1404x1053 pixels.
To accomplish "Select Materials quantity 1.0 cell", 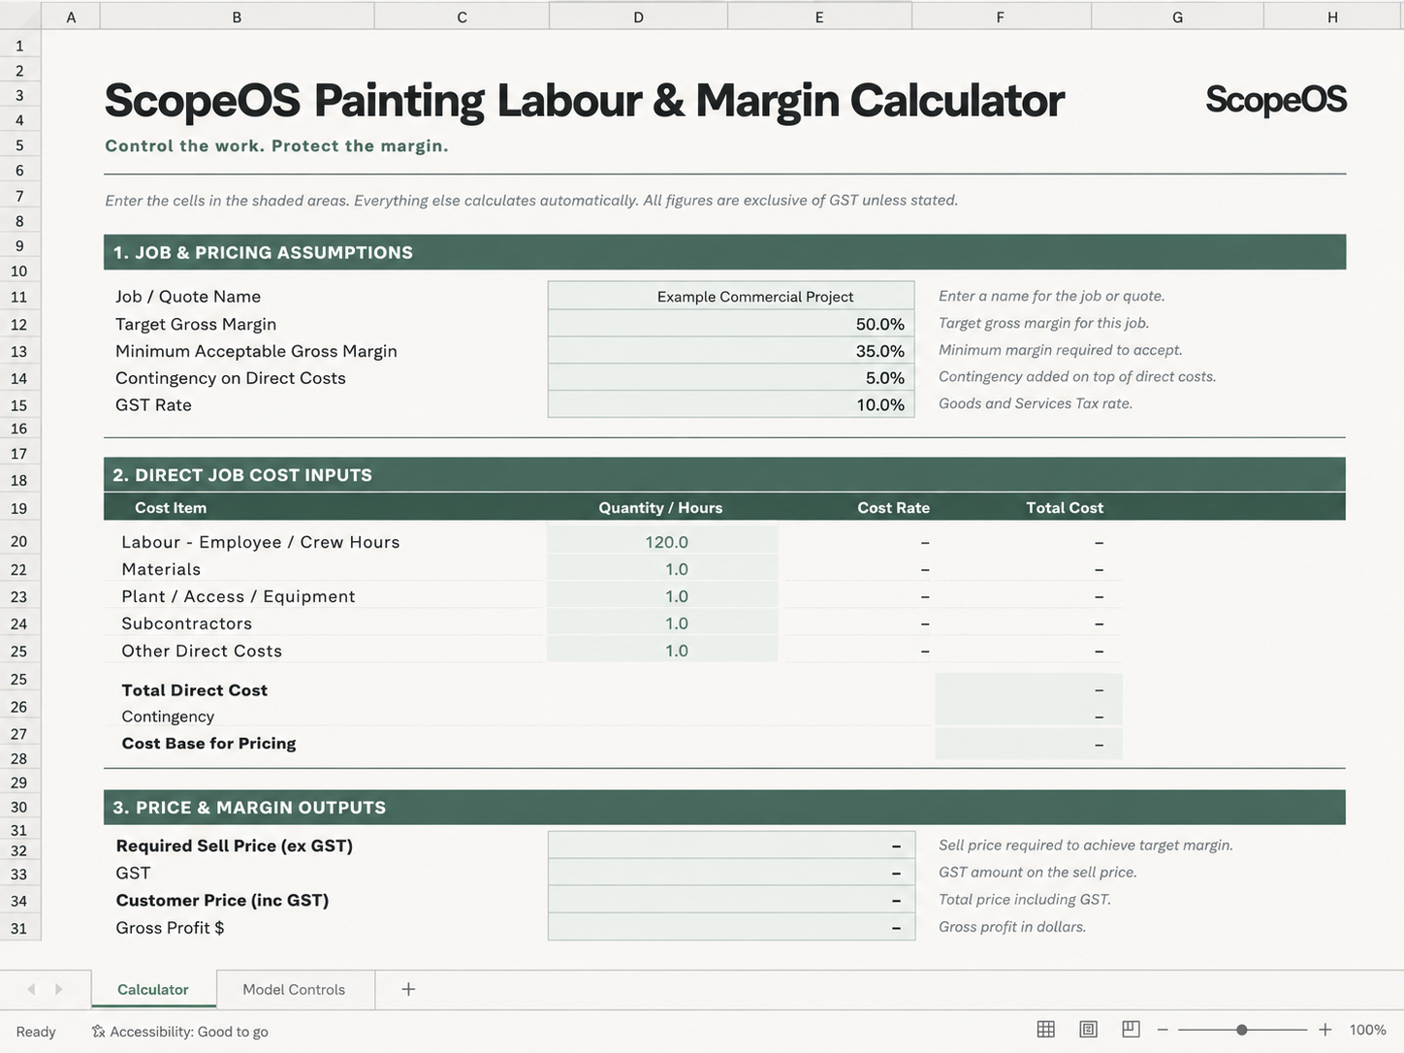I will coord(662,568).
